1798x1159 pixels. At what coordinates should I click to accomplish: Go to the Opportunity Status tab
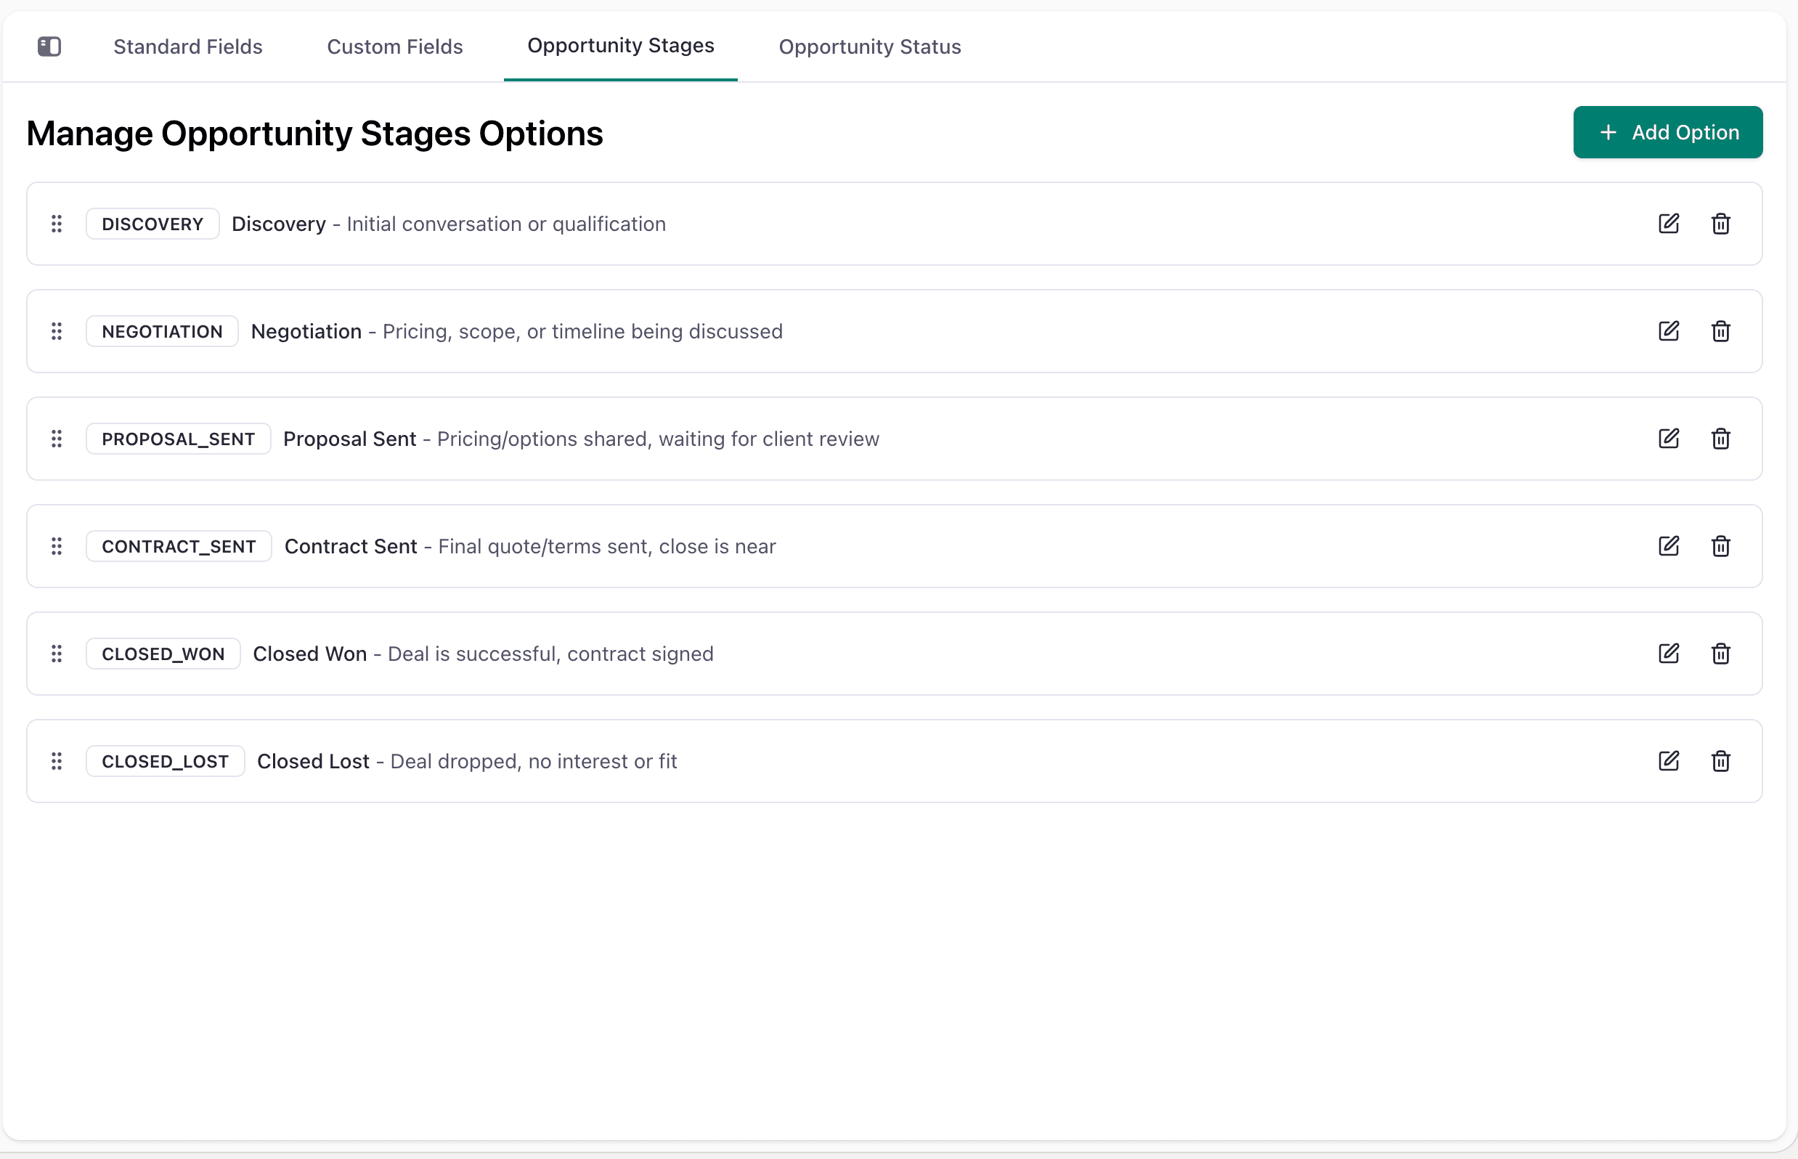[870, 46]
